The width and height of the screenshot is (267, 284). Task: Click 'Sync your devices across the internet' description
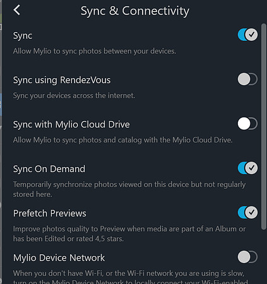click(x=74, y=95)
